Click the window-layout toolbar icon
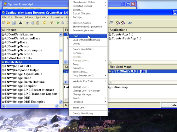This screenshot has width=177, height=132. pyautogui.click(x=111, y=23)
